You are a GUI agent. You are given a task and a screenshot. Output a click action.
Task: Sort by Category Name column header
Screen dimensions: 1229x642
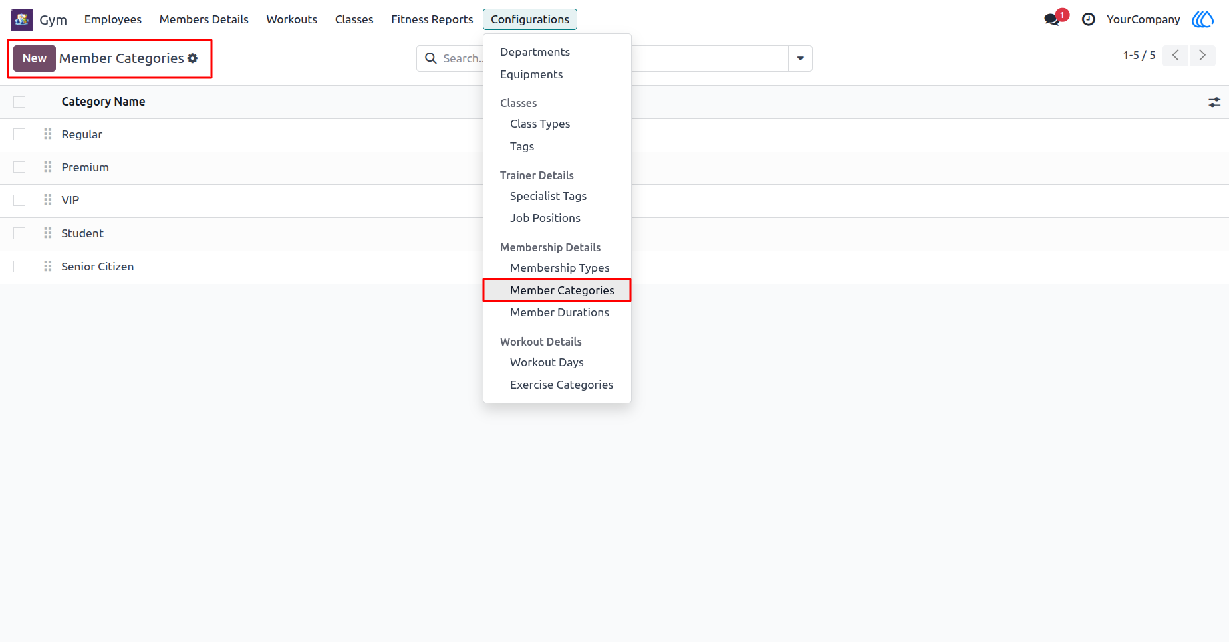pos(103,102)
